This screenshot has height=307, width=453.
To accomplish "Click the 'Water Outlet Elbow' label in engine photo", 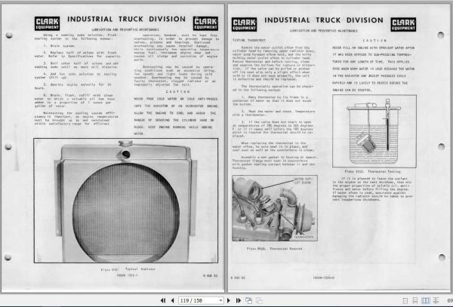I will click(x=303, y=181).
